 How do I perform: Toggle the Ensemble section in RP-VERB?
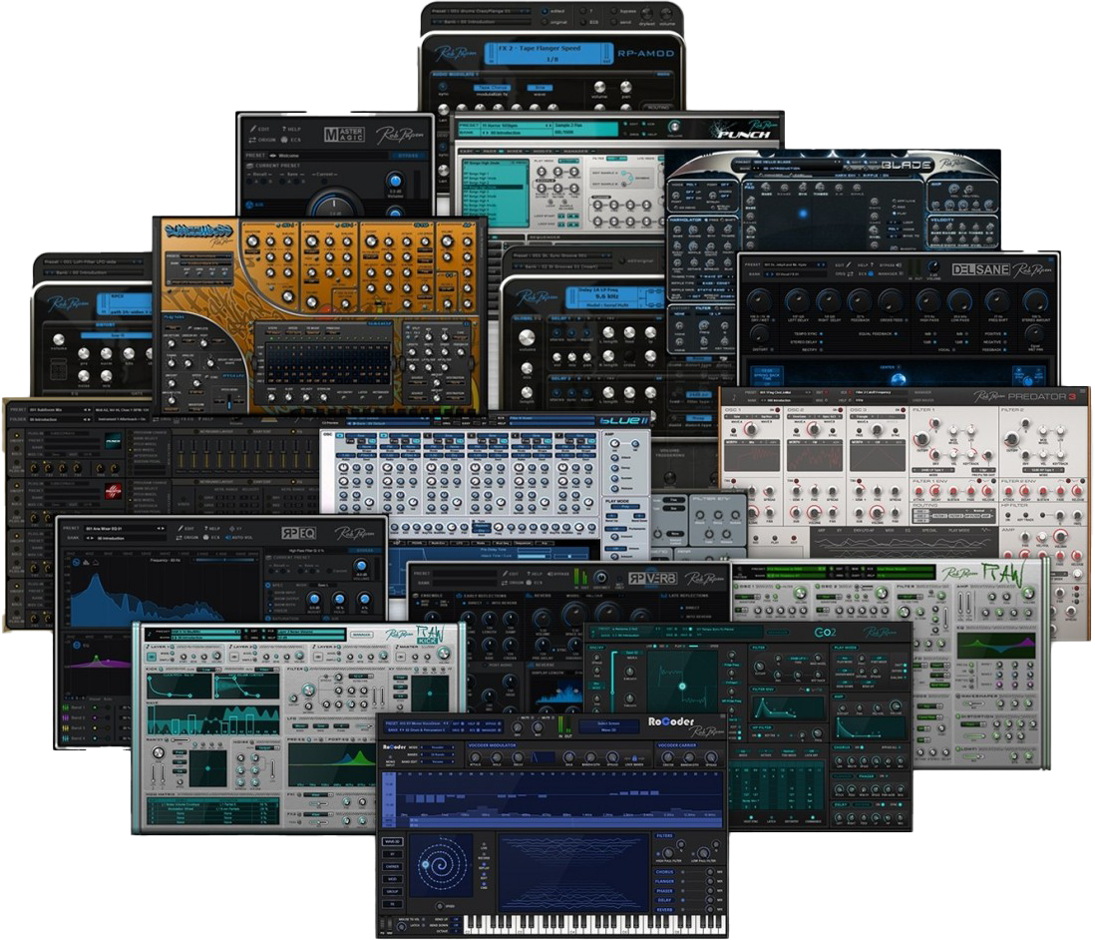tap(415, 596)
